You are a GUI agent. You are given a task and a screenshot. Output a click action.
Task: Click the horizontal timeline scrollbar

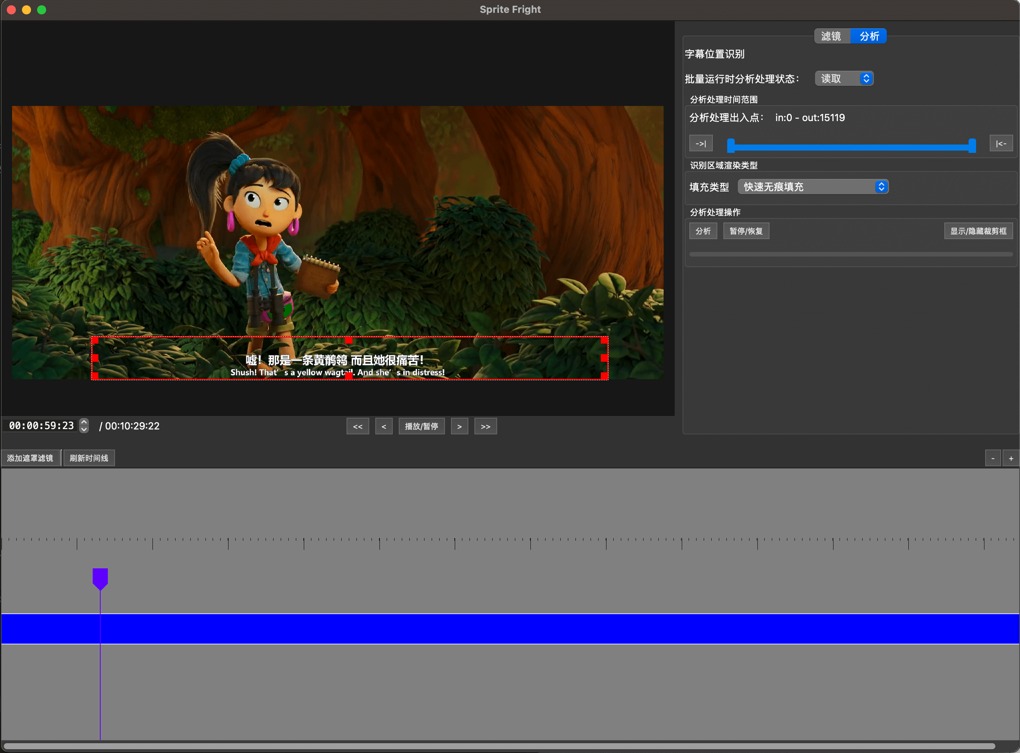click(x=499, y=746)
